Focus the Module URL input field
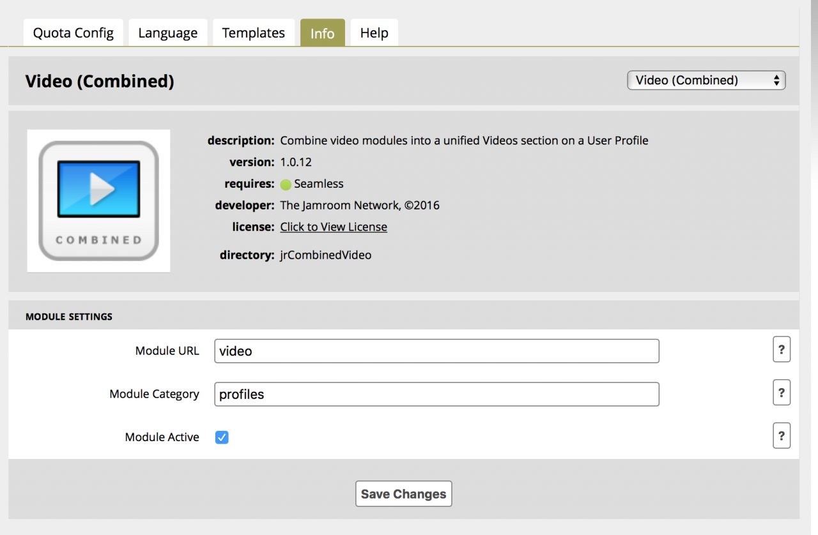The height and width of the screenshot is (535, 818). (x=436, y=351)
